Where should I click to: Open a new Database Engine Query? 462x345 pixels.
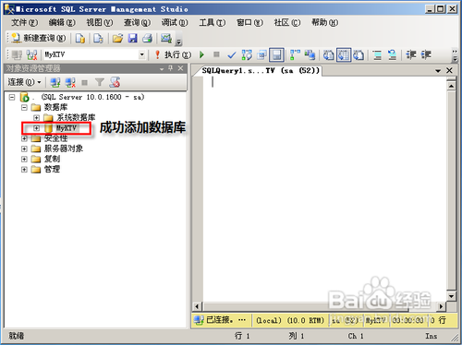point(80,39)
